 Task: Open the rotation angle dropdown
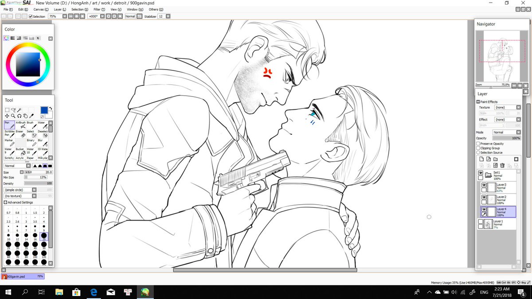coord(102,16)
